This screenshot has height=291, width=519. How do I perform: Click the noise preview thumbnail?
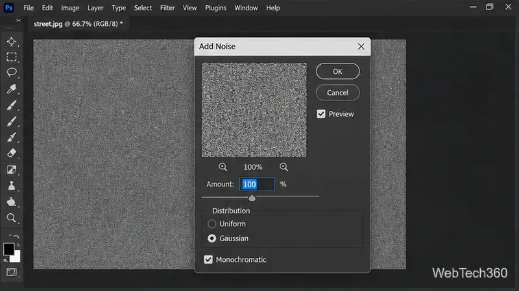click(x=254, y=110)
